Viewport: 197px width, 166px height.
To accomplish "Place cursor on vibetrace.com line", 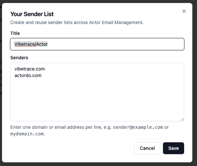I will point(30,69).
